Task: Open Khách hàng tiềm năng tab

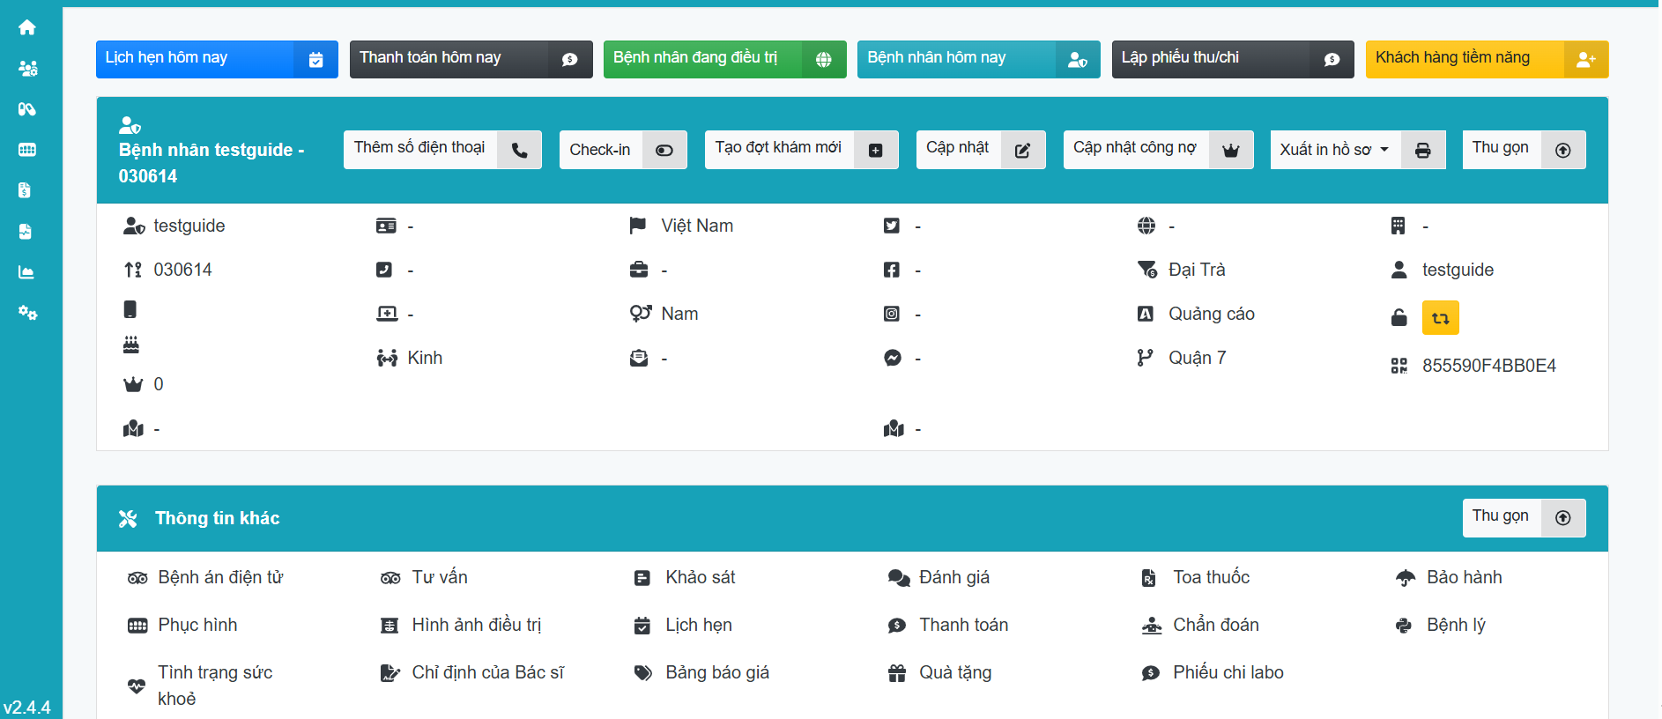Action: point(1486,59)
